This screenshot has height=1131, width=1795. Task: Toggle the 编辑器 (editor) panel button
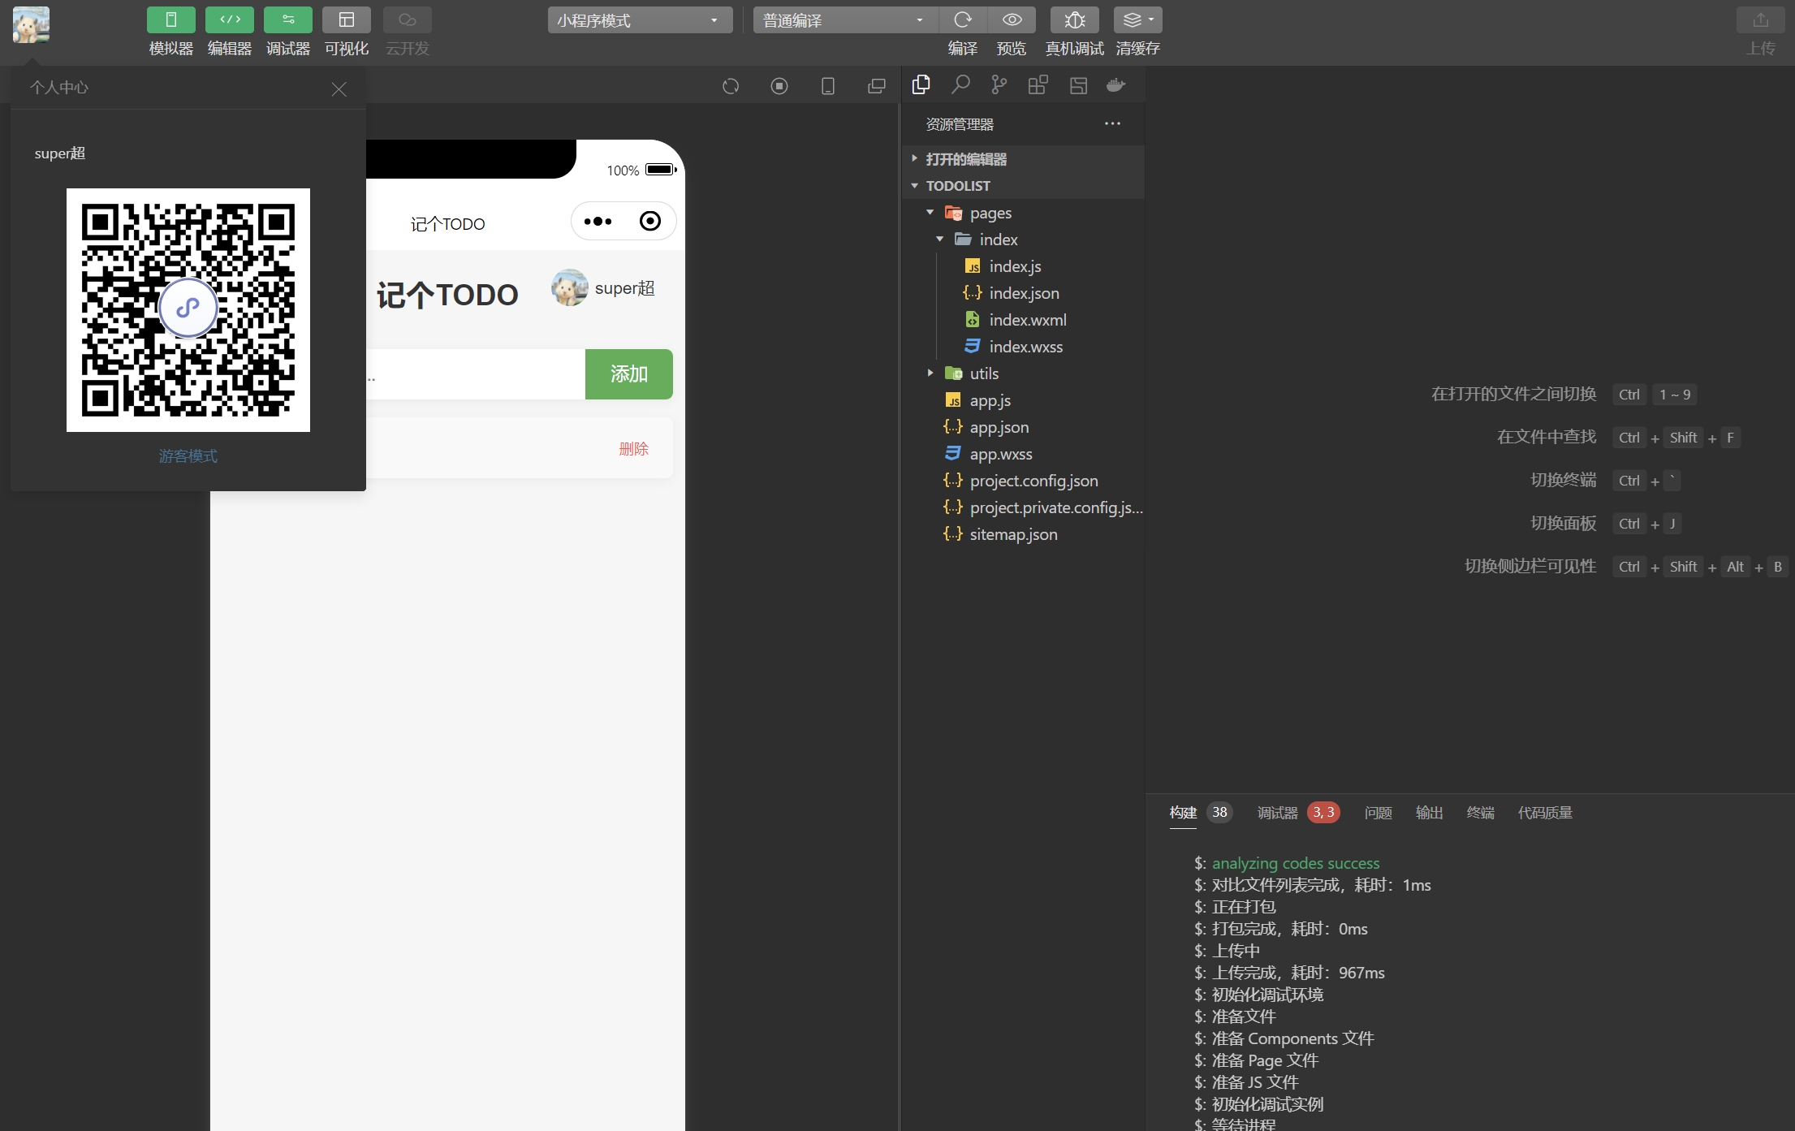pyautogui.click(x=229, y=19)
